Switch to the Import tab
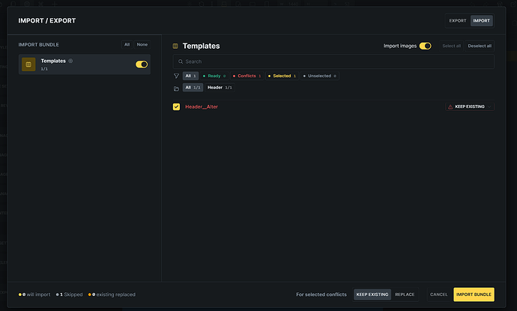Viewport: 517px width, 311px height. point(481,21)
